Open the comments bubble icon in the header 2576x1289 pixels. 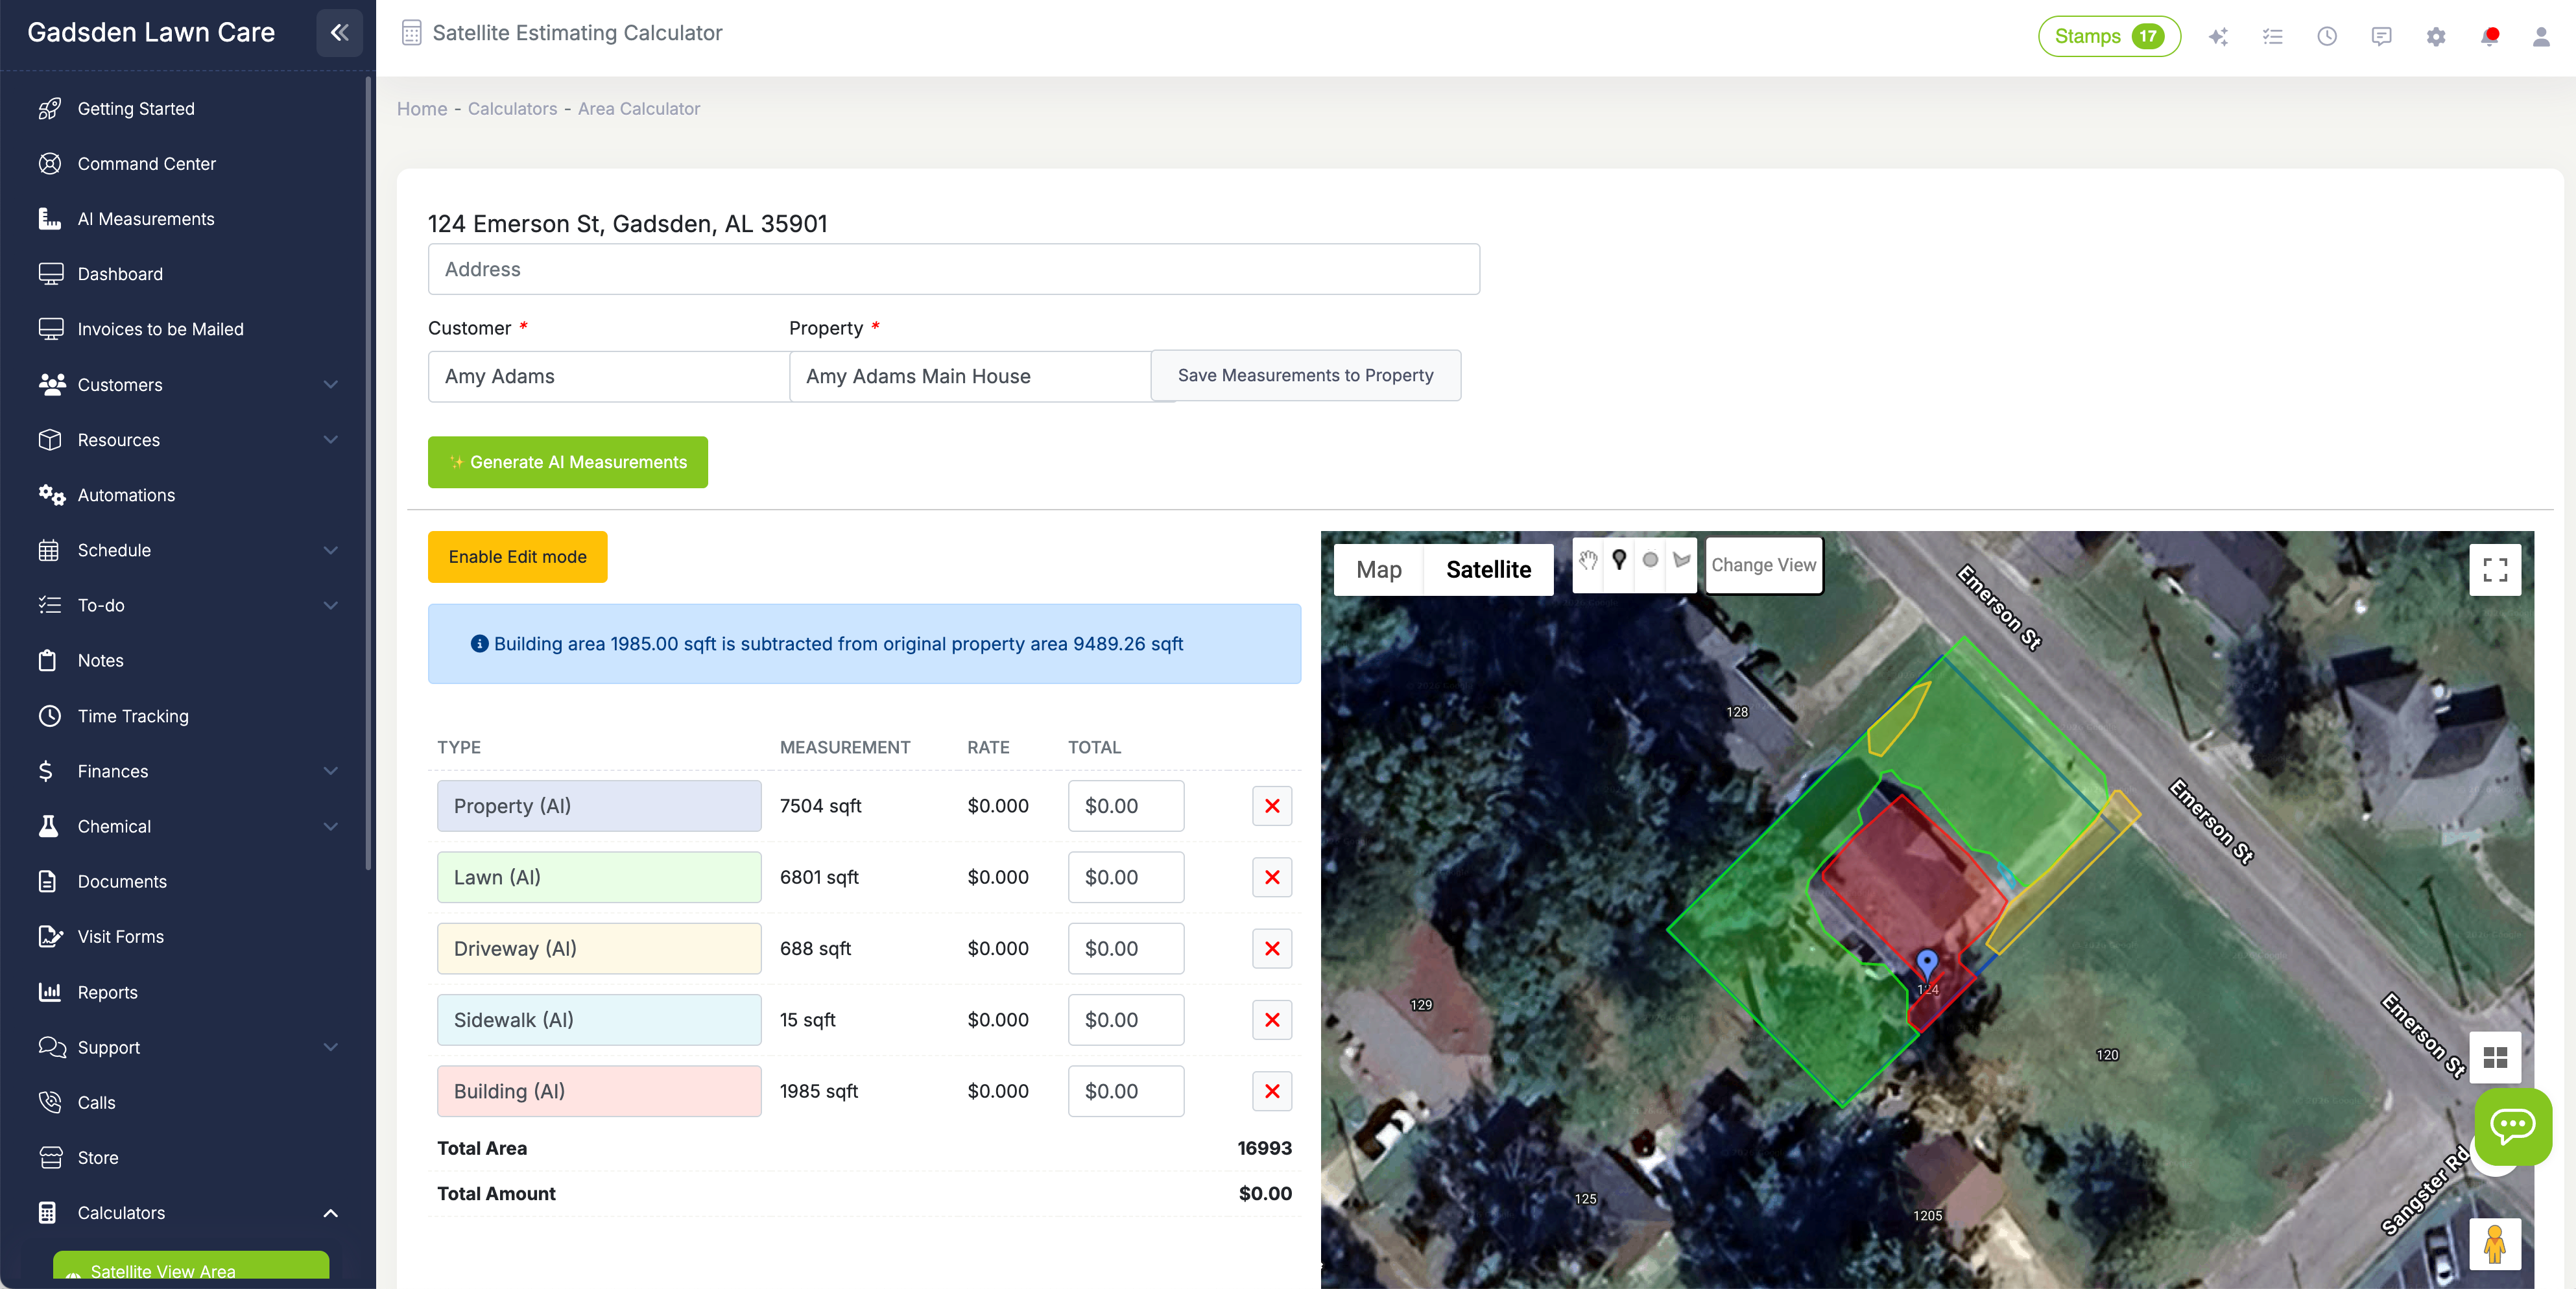tap(2381, 36)
